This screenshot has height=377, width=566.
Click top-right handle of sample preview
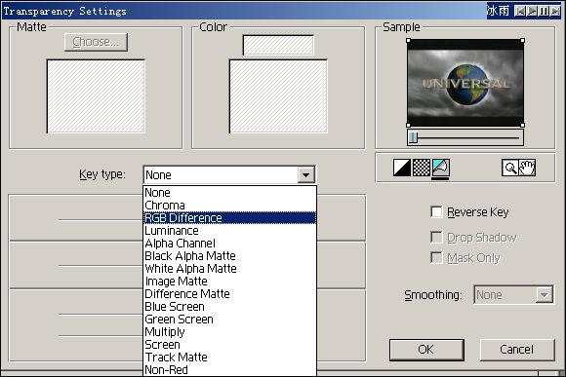[x=523, y=40]
